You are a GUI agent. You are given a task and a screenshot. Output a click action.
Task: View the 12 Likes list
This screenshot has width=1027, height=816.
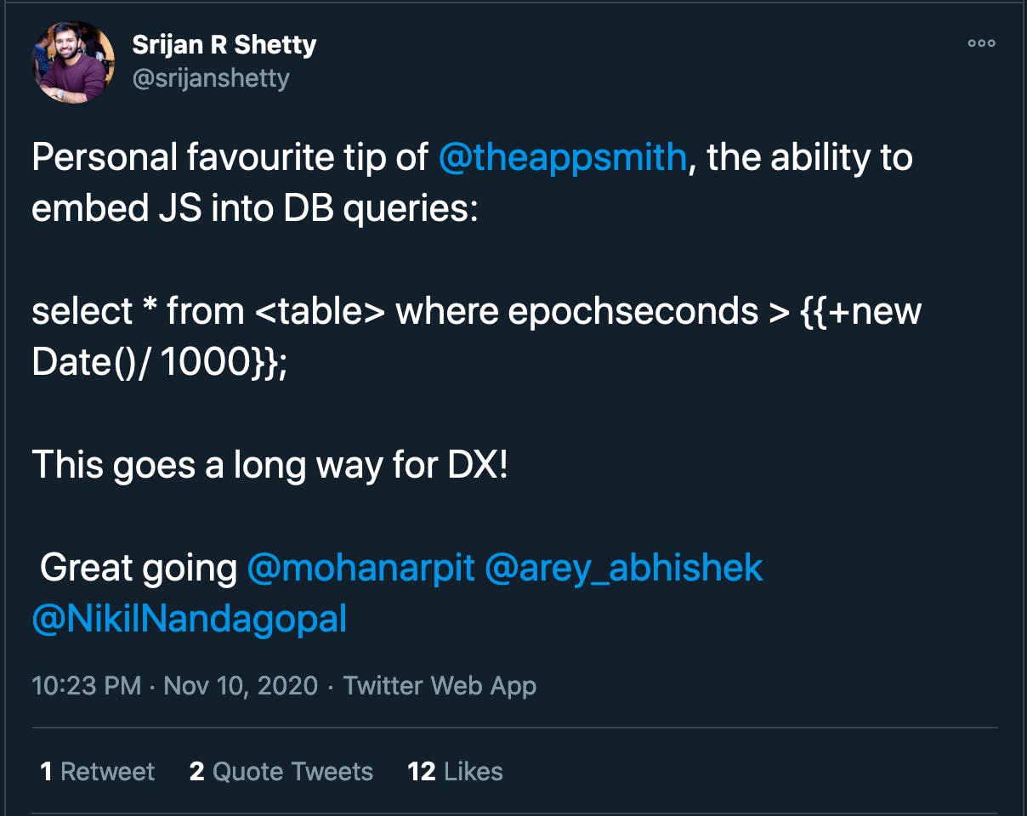455,772
